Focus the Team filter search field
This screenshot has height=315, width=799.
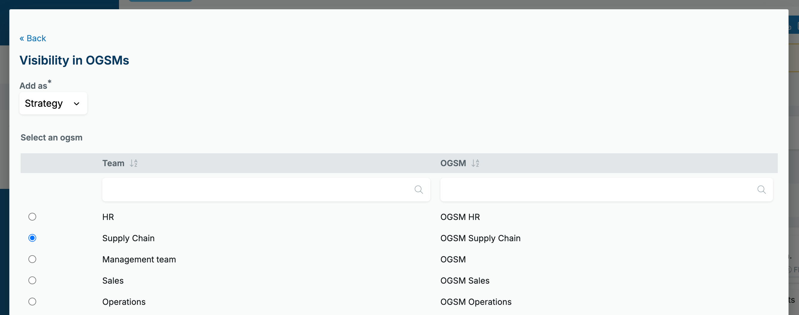click(266, 189)
